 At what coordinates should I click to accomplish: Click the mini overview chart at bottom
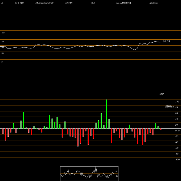[x=89, y=173]
